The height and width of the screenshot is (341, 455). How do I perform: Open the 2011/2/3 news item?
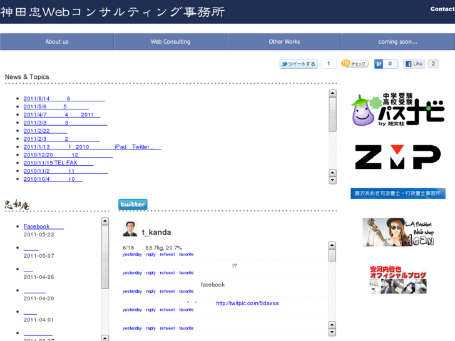tap(61, 139)
